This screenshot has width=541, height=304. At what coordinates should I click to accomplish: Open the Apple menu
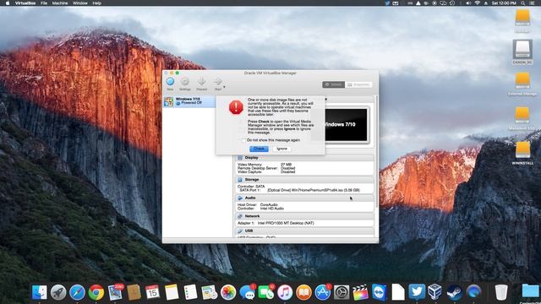pyautogui.click(x=8, y=3)
